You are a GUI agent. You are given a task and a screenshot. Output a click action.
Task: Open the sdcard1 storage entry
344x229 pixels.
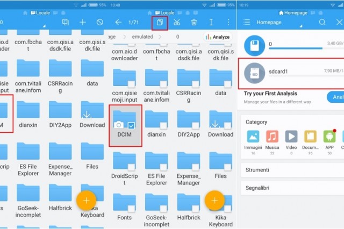tap(291, 74)
